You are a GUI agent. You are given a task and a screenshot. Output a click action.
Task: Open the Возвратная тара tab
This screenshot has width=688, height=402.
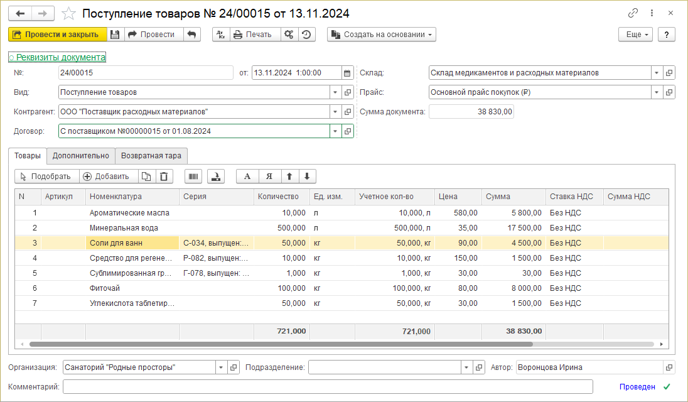click(151, 156)
